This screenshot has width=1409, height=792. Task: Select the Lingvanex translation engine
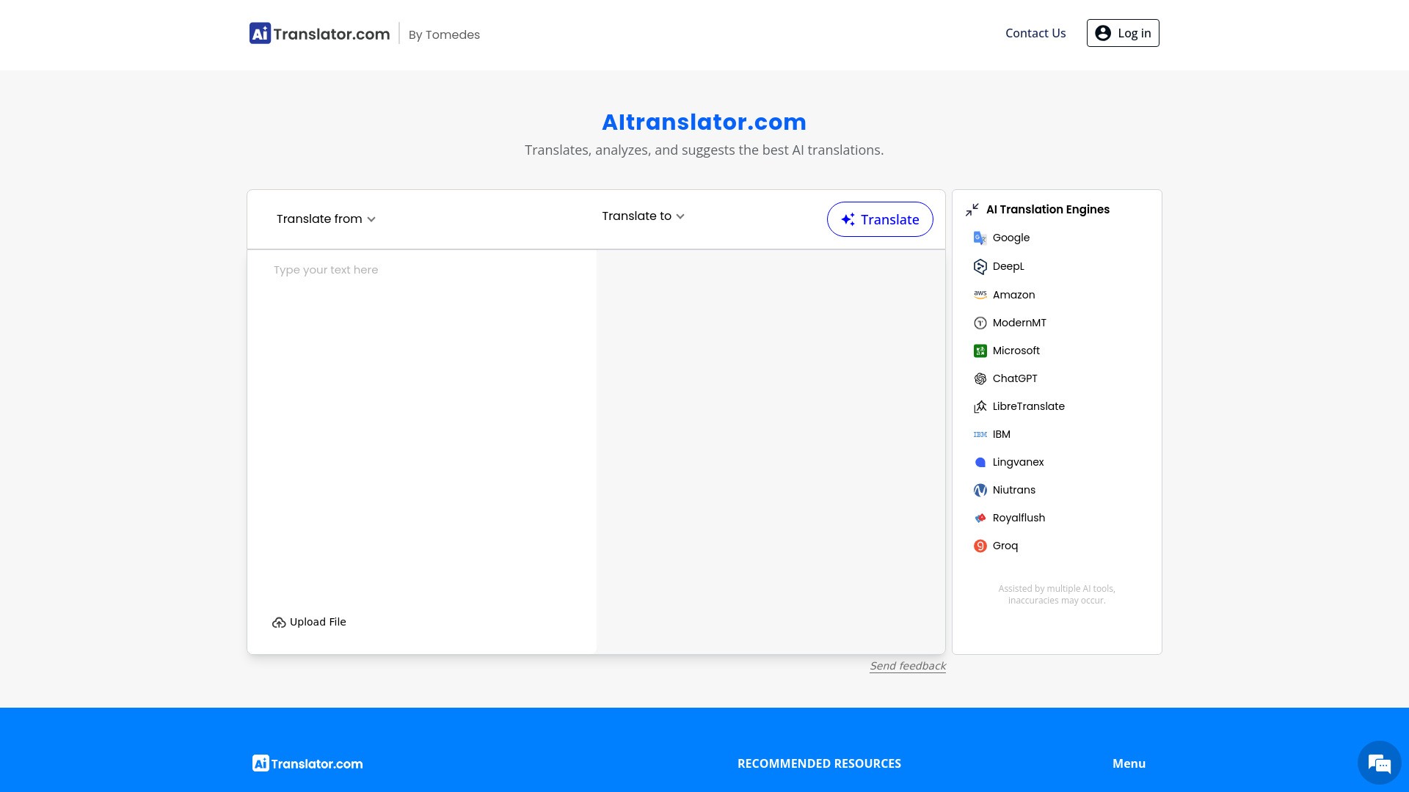(x=1018, y=462)
